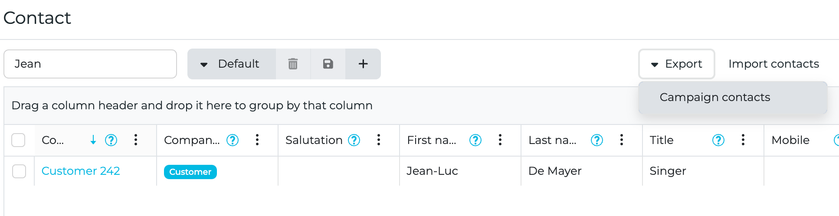The height and width of the screenshot is (216, 839).
Task: Check the Customer 242 row checkbox
Action: (x=19, y=171)
